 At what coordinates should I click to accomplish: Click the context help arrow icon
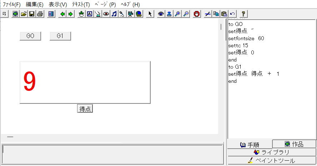point(4,14)
